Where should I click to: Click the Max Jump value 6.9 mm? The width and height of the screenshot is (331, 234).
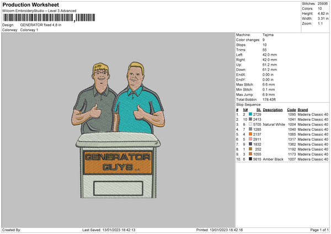tap(269, 94)
